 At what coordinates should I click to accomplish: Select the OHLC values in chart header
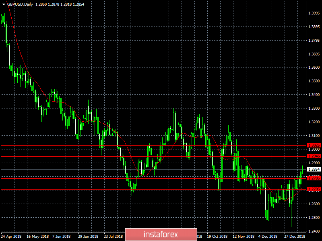[x=60, y=4]
